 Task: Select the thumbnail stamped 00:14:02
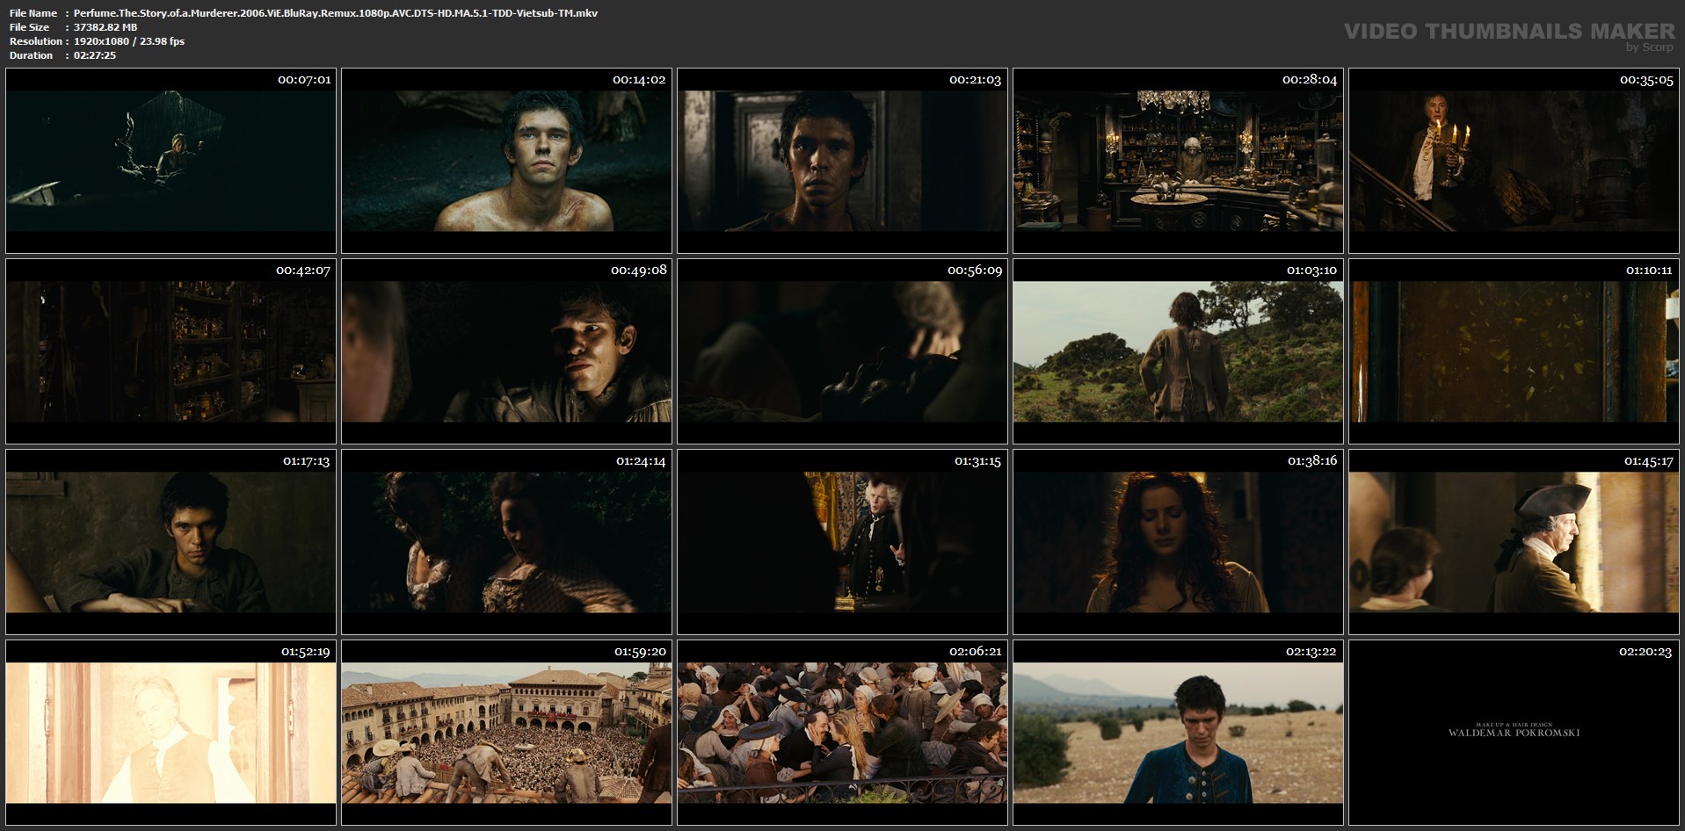coord(506,161)
